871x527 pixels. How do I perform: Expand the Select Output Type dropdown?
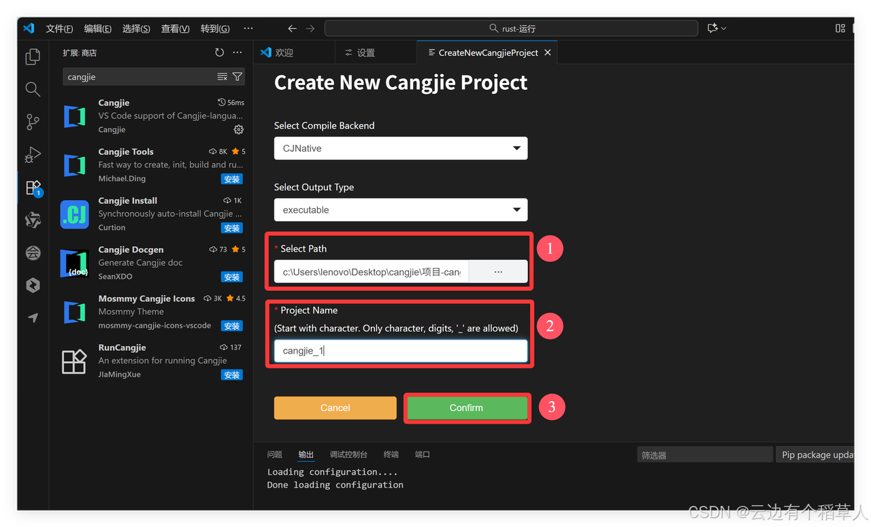(x=401, y=210)
